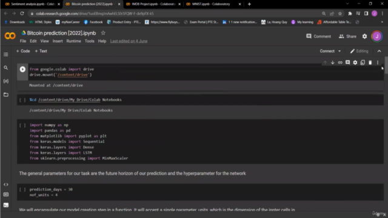
Task: Open the media control icon in the browser toolbar
Action: 358,13
